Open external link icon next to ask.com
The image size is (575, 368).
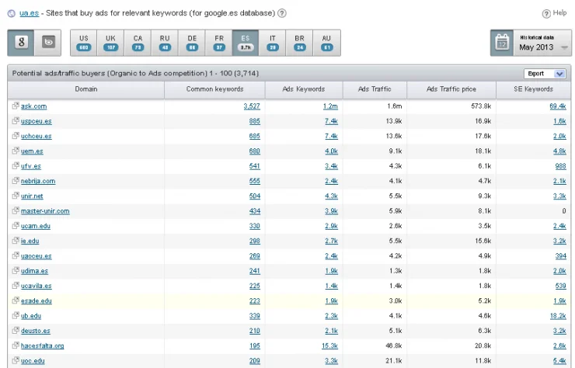click(16, 106)
